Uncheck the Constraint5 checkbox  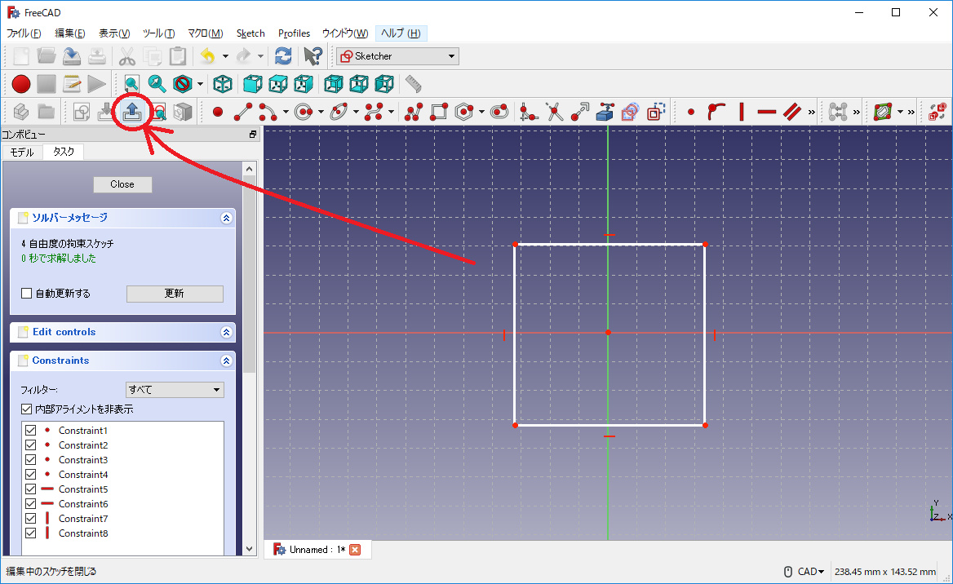pos(30,489)
